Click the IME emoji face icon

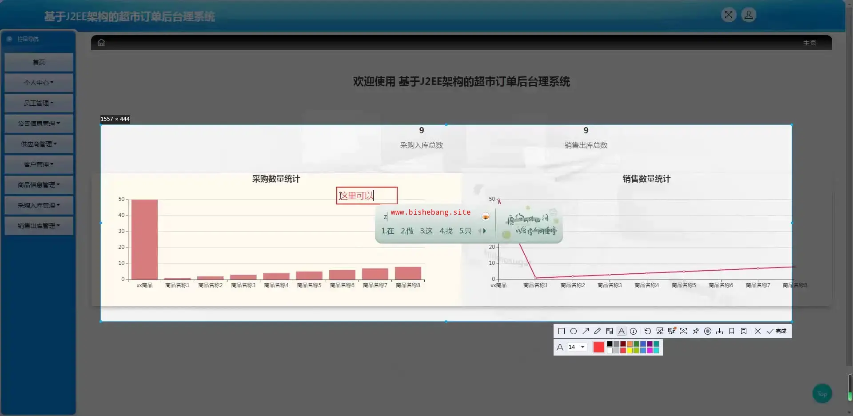pyautogui.click(x=486, y=217)
